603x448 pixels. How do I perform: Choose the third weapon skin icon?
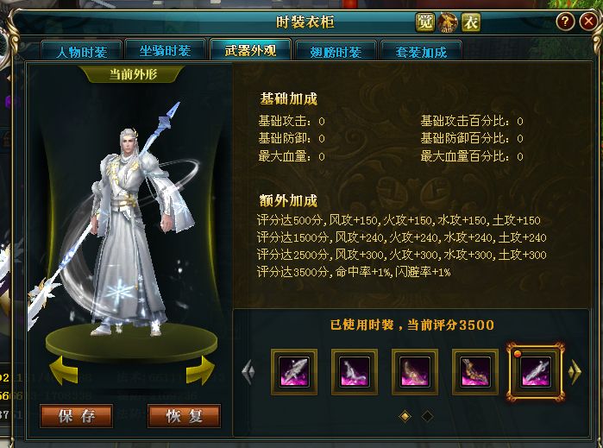415,372
